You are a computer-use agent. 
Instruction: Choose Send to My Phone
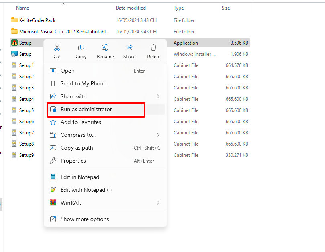(x=105, y=83)
